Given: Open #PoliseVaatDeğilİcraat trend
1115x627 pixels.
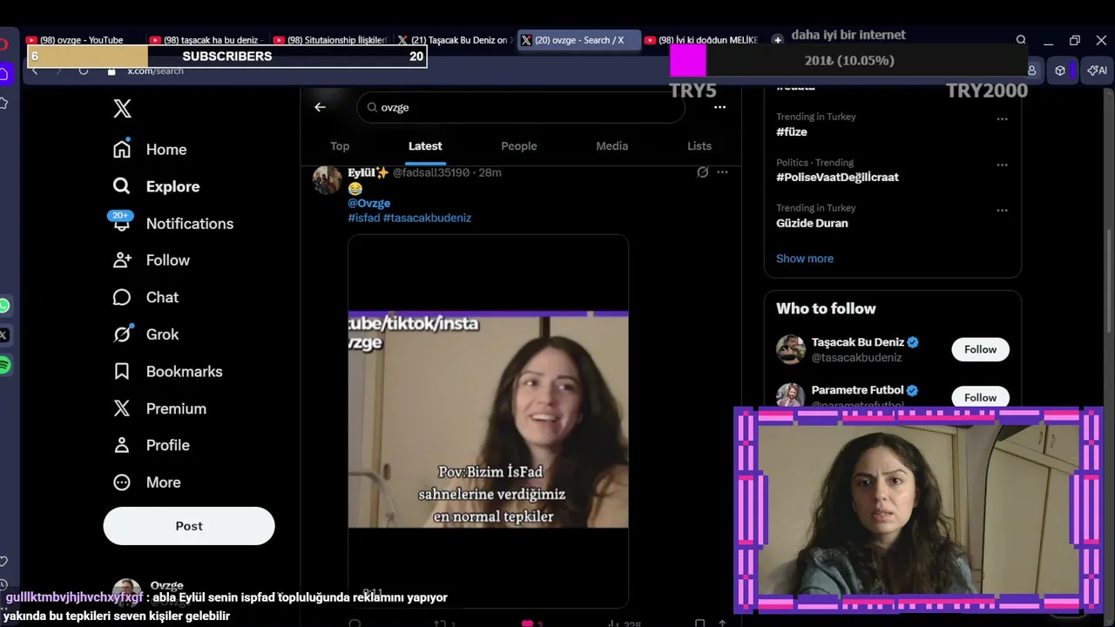Looking at the screenshot, I should (837, 178).
